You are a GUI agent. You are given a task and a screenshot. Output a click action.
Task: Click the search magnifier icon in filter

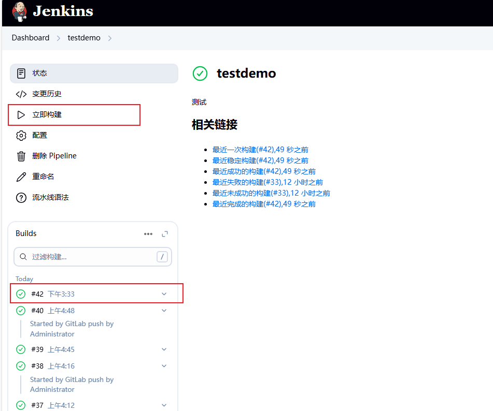23,257
